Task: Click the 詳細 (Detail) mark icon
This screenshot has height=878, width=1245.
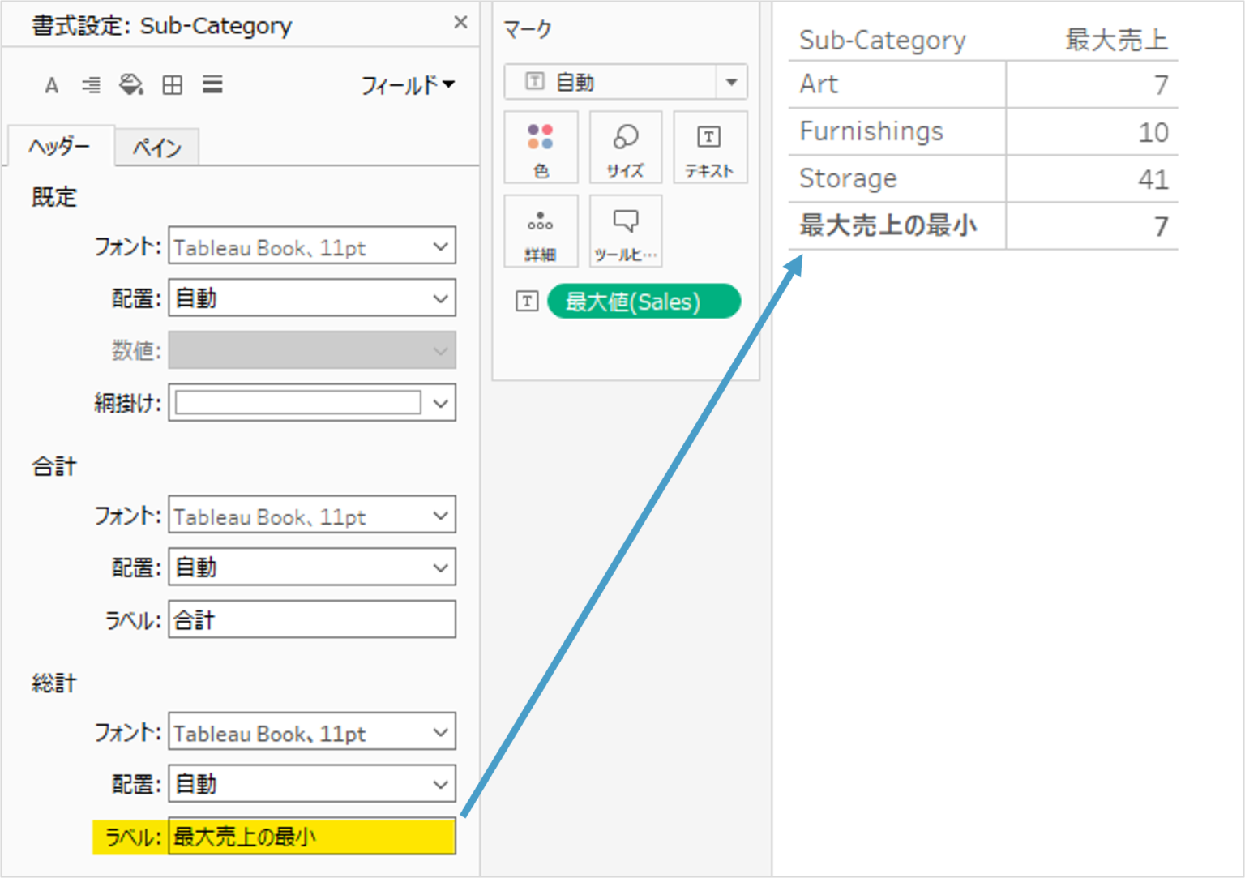Action: (x=541, y=231)
